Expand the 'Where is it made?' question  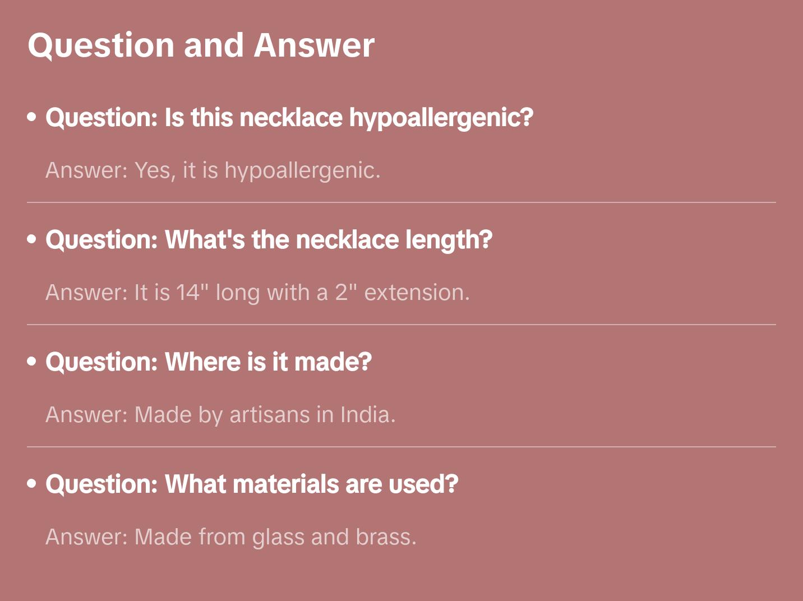(209, 362)
